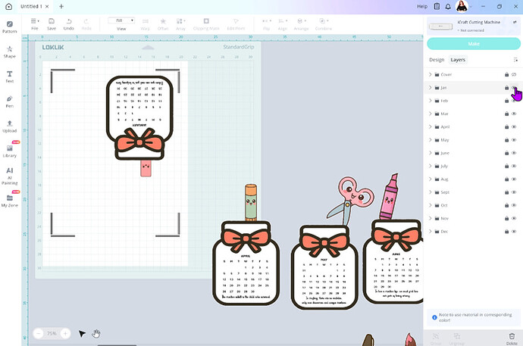Expand the April layer group
The width and height of the screenshot is (523, 346).
click(431, 126)
